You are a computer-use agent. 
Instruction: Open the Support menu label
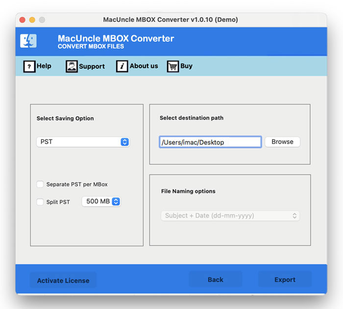(92, 67)
